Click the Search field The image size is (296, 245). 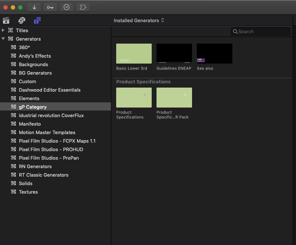(x=260, y=31)
